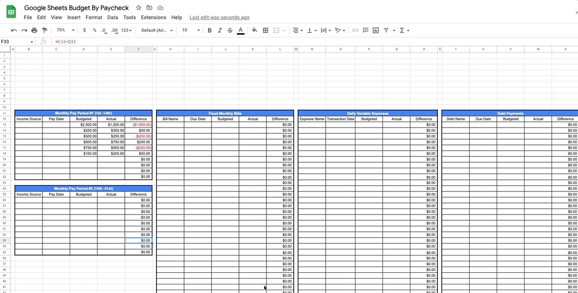Select the $150.00 budgeted cell
The height and width of the screenshot is (293, 578).
point(83,153)
